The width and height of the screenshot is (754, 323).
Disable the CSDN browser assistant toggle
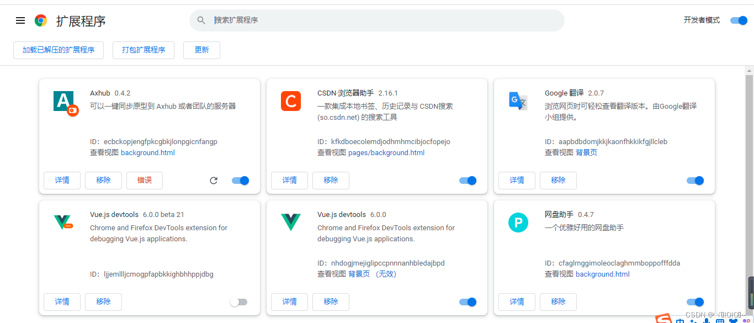(x=468, y=181)
